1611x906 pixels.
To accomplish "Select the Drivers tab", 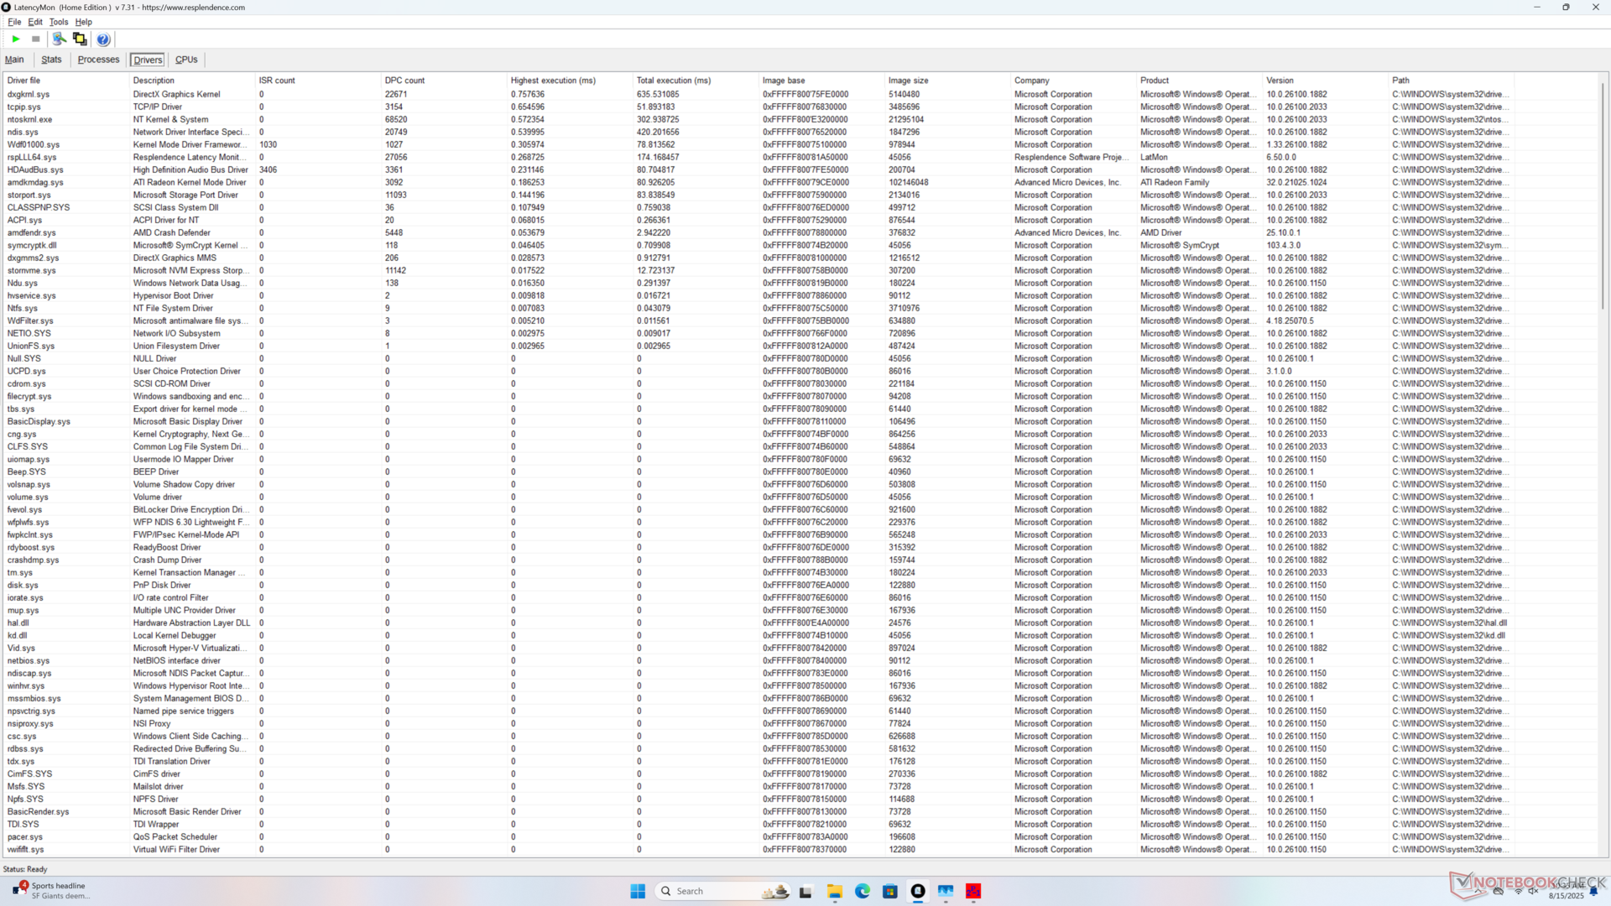I will (x=148, y=60).
